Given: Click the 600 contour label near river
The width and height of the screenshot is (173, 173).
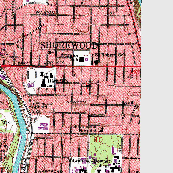Looking at the screenshot, I should [x=14, y=154].
